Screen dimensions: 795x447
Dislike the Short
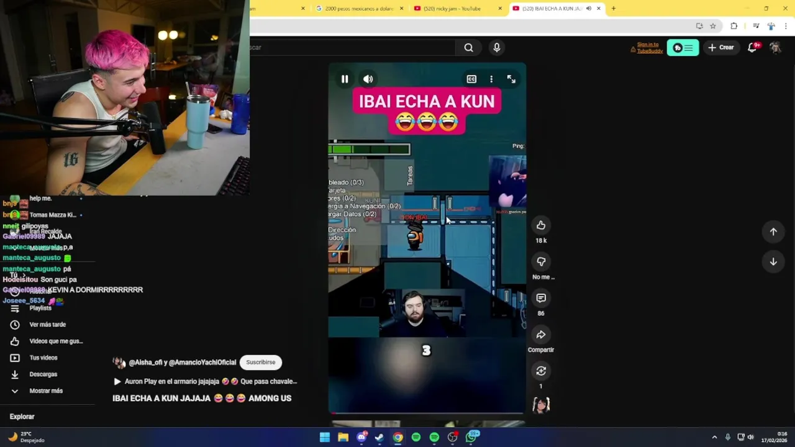click(x=541, y=262)
